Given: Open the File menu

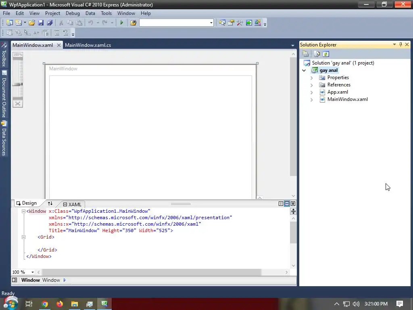Looking at the screenshot, I should click(x=6, y=13).
